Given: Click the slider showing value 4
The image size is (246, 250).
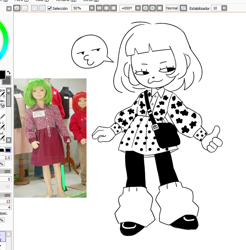Looking at the screenshot, I should click(5, 207).
